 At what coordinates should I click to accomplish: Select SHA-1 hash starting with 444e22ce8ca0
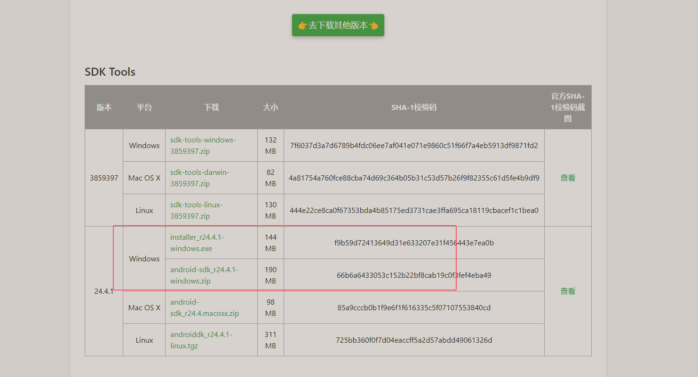coord(414,210)
